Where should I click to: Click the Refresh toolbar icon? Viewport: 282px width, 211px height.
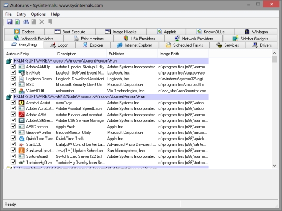click(17, 22)
